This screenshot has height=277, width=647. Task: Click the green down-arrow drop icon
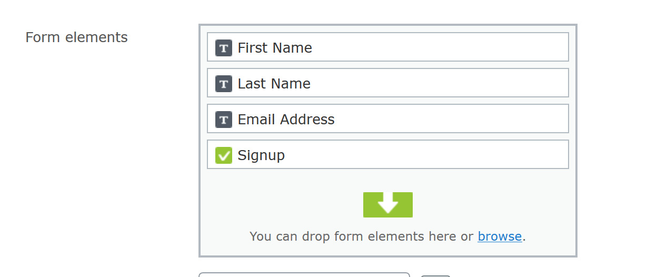point(388,204)
